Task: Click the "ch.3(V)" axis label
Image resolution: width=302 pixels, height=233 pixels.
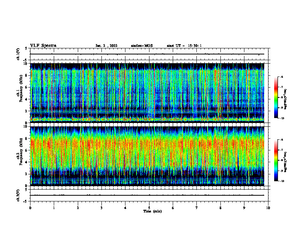Action: coord(18,195)
